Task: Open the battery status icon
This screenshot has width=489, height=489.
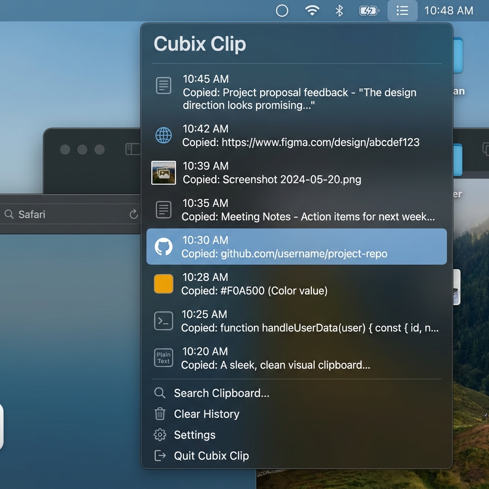Action: pyautogui.click(x=369, y=11)
